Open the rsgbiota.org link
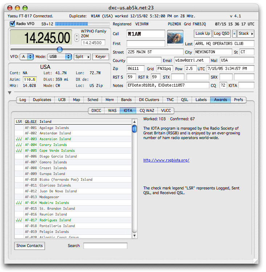This screenshot has height=272, width=266. (x=166, y=160)
